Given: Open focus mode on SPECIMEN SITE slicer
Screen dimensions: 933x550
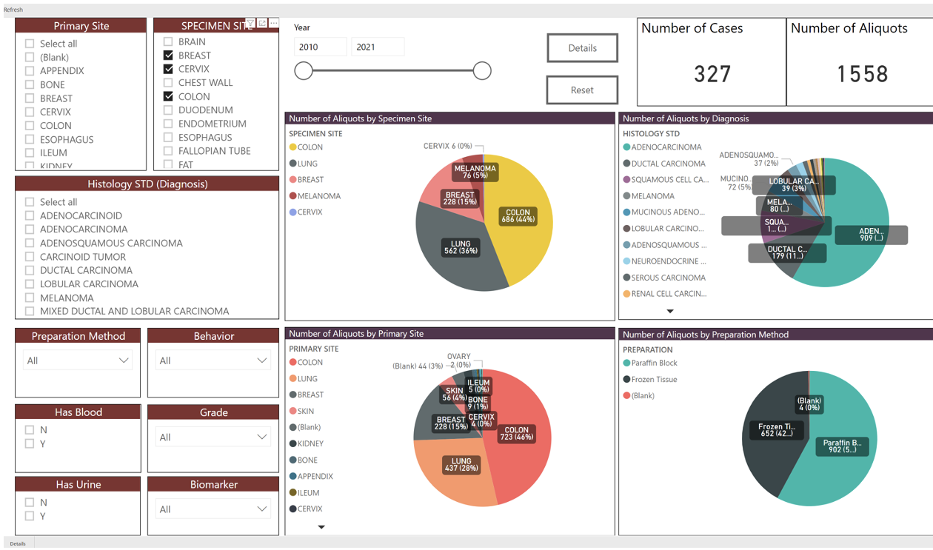Looking at the screenshot, I should [262, 24].
